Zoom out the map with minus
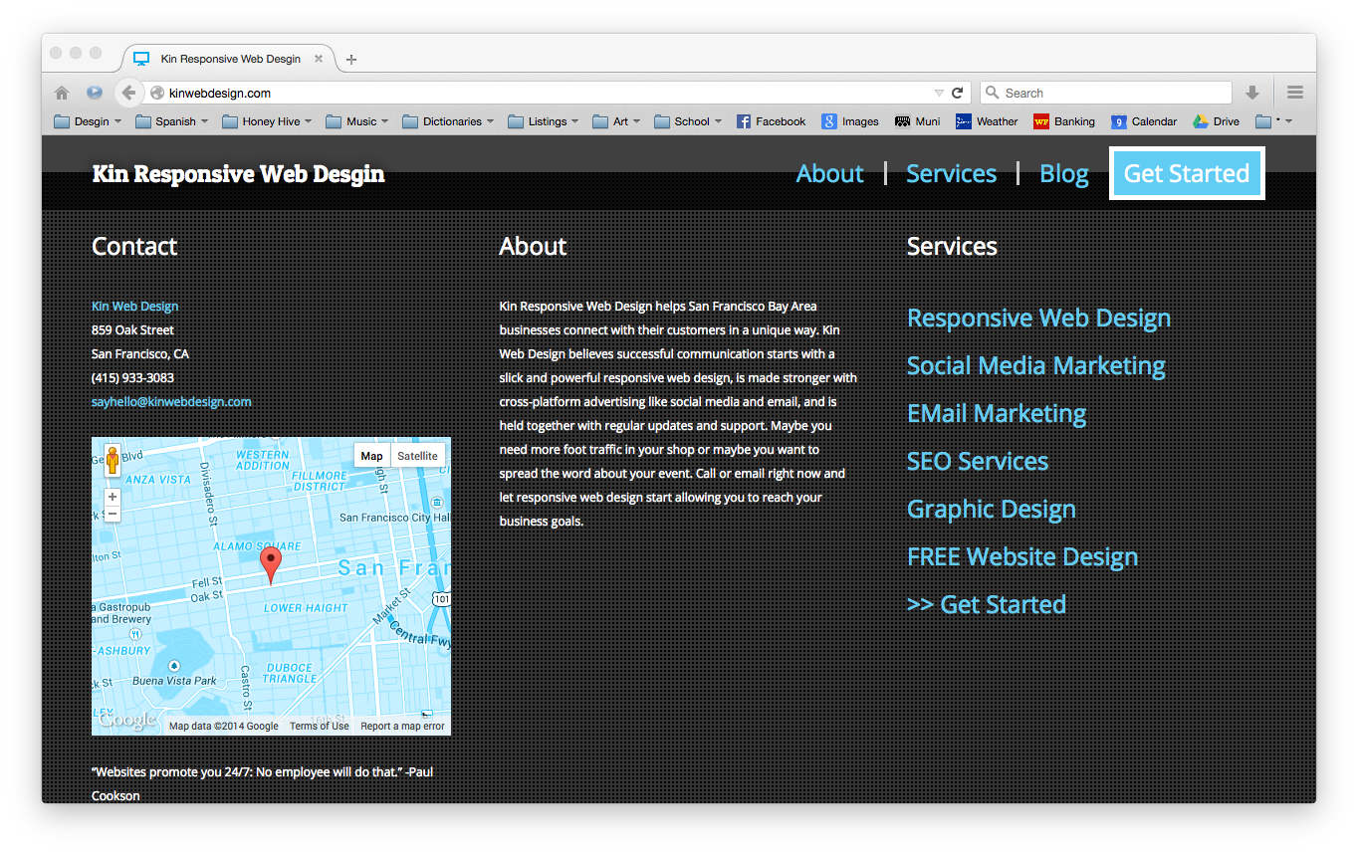 click(113, 514)
